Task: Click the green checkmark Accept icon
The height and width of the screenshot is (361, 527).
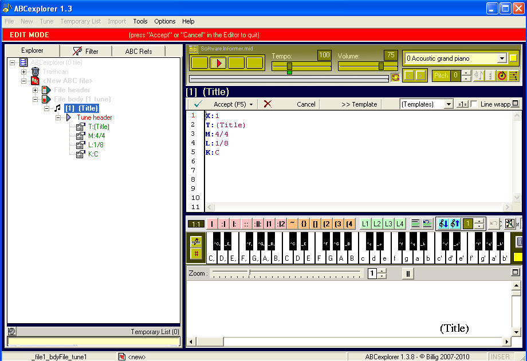Action: pyautogui.click(x=198, y=104)
